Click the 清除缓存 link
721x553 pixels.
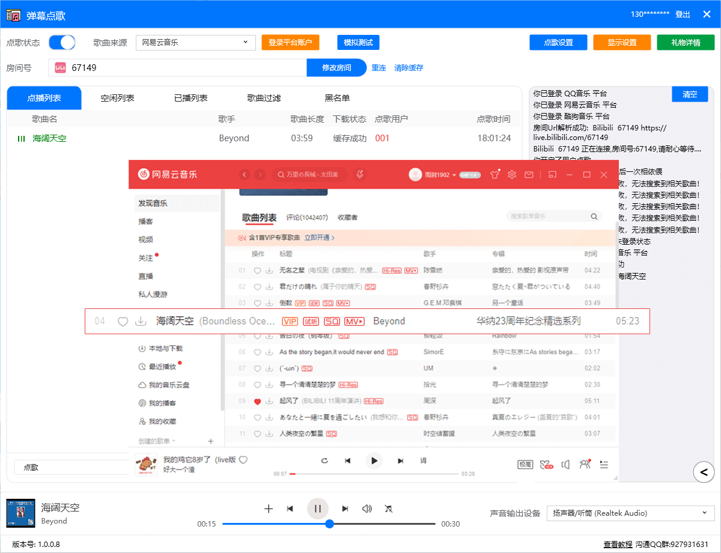(x=409, y=68)
